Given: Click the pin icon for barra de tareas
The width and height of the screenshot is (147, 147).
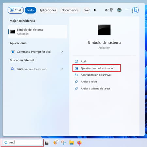Looking at the screenshot, I should tap(76, 88).
